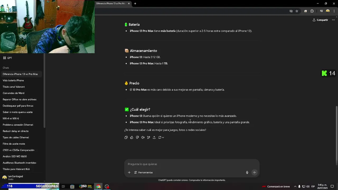Share this response via upload icon
The image size is (338, 190).
[x=154, y=137]
